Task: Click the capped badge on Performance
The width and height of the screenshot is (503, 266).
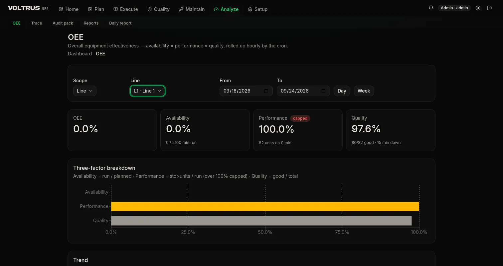Action: (300, 118)
